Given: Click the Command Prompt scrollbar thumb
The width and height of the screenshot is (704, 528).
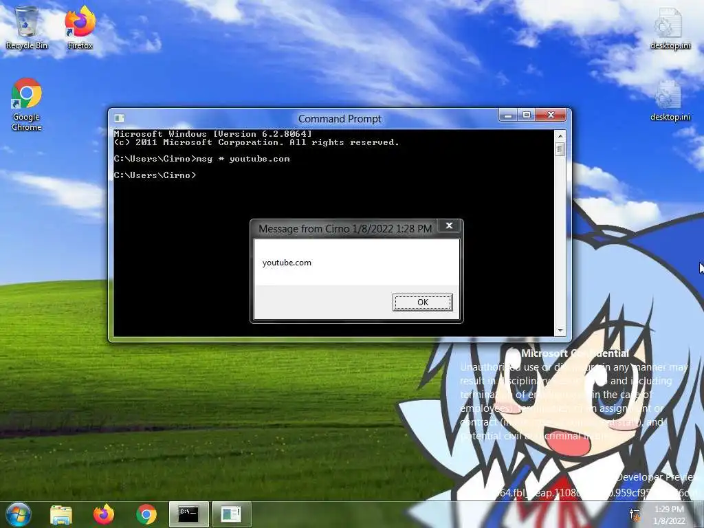Looking at the screenshot, I should pos(560,149).
